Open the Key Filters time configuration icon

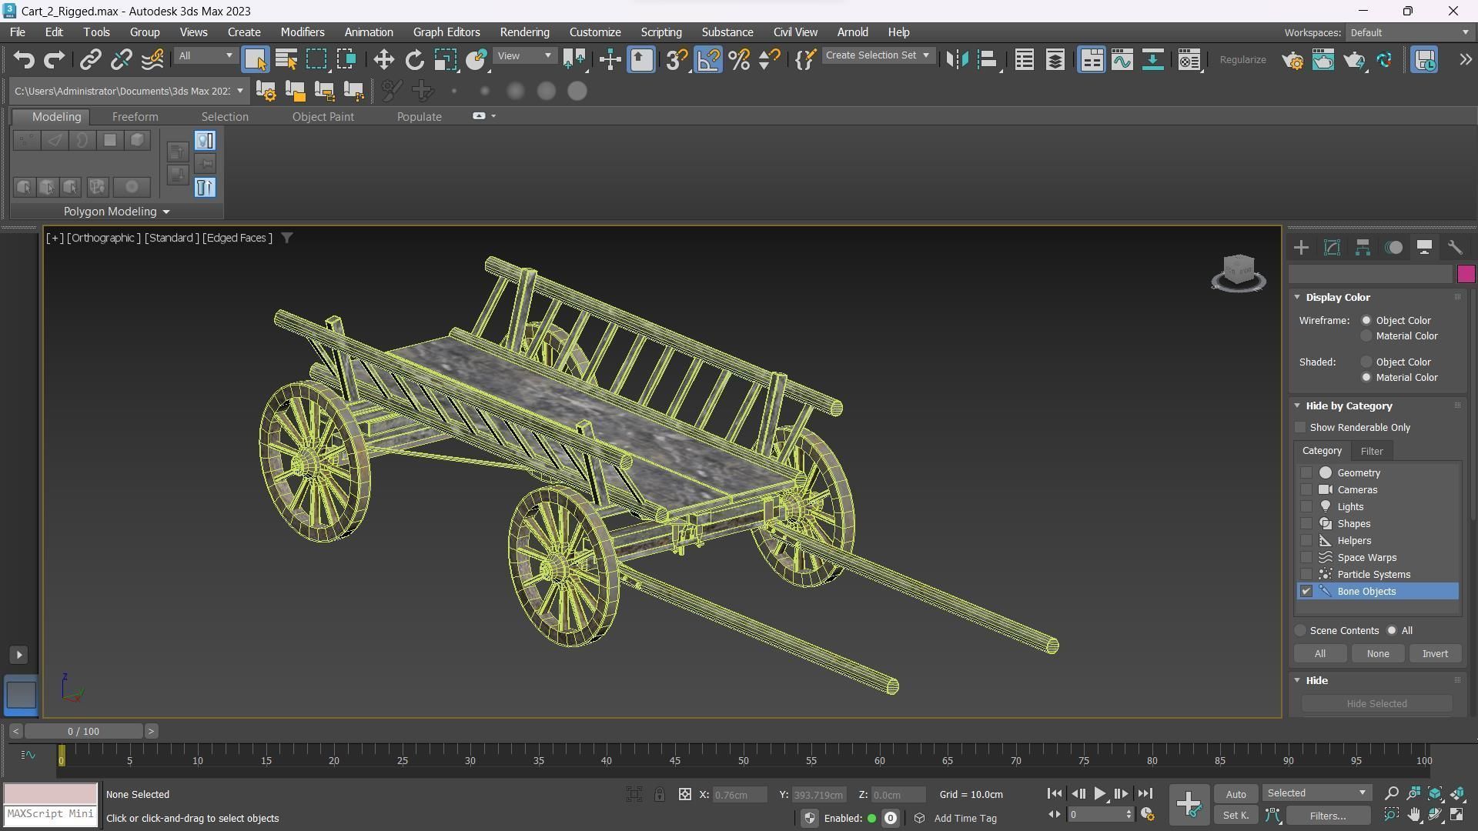[1148, 815]
